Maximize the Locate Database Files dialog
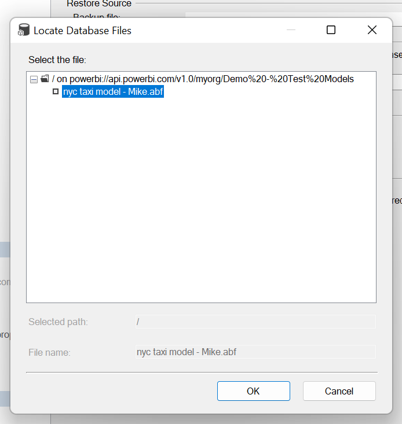 [x=331, y=30]
